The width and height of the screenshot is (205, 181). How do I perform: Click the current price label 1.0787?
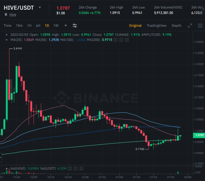click(x=199, y=135)
